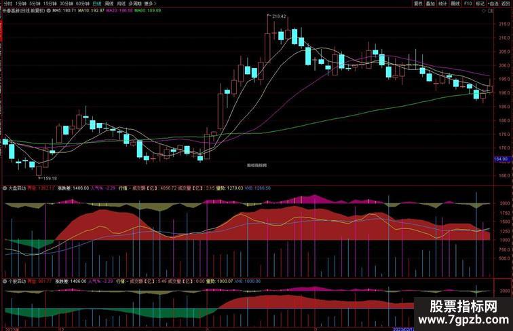The width and height of the screenshot is (513, 331).
Task: Click the blue 164.90 price tag on axis
Action: (501, 159)
